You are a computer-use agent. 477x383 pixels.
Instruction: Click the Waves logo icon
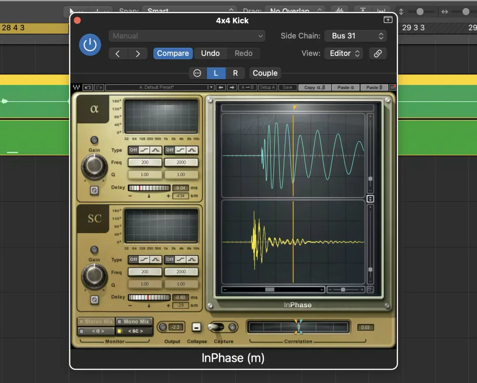tap(76, 88)
